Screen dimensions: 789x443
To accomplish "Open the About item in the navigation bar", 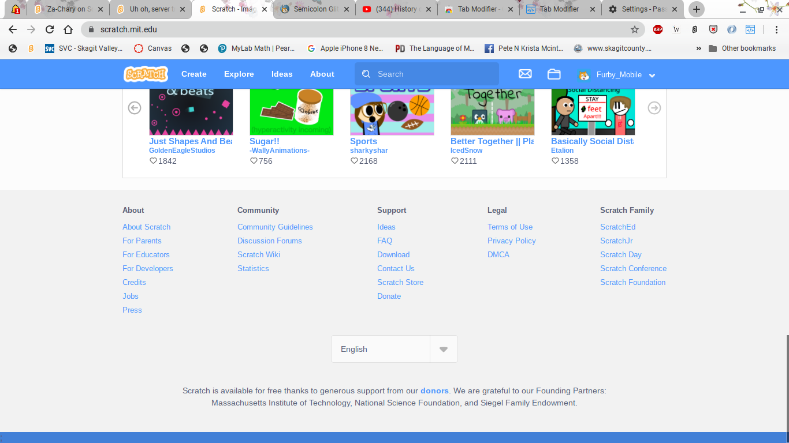I will [322, 74].
